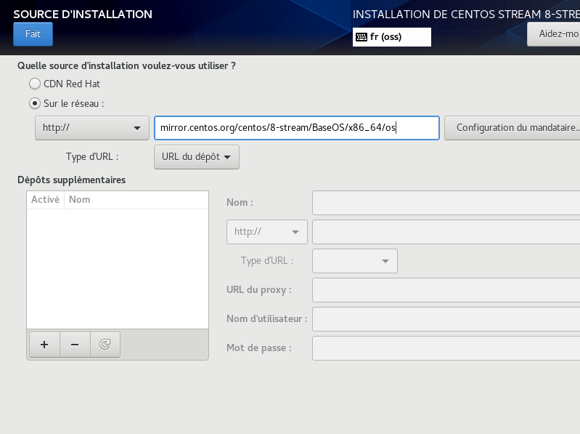Image resolution: width=580 pixels, height=434 pixels.
Task: Focus the Nom repository name field
Action: click(446, 203)
